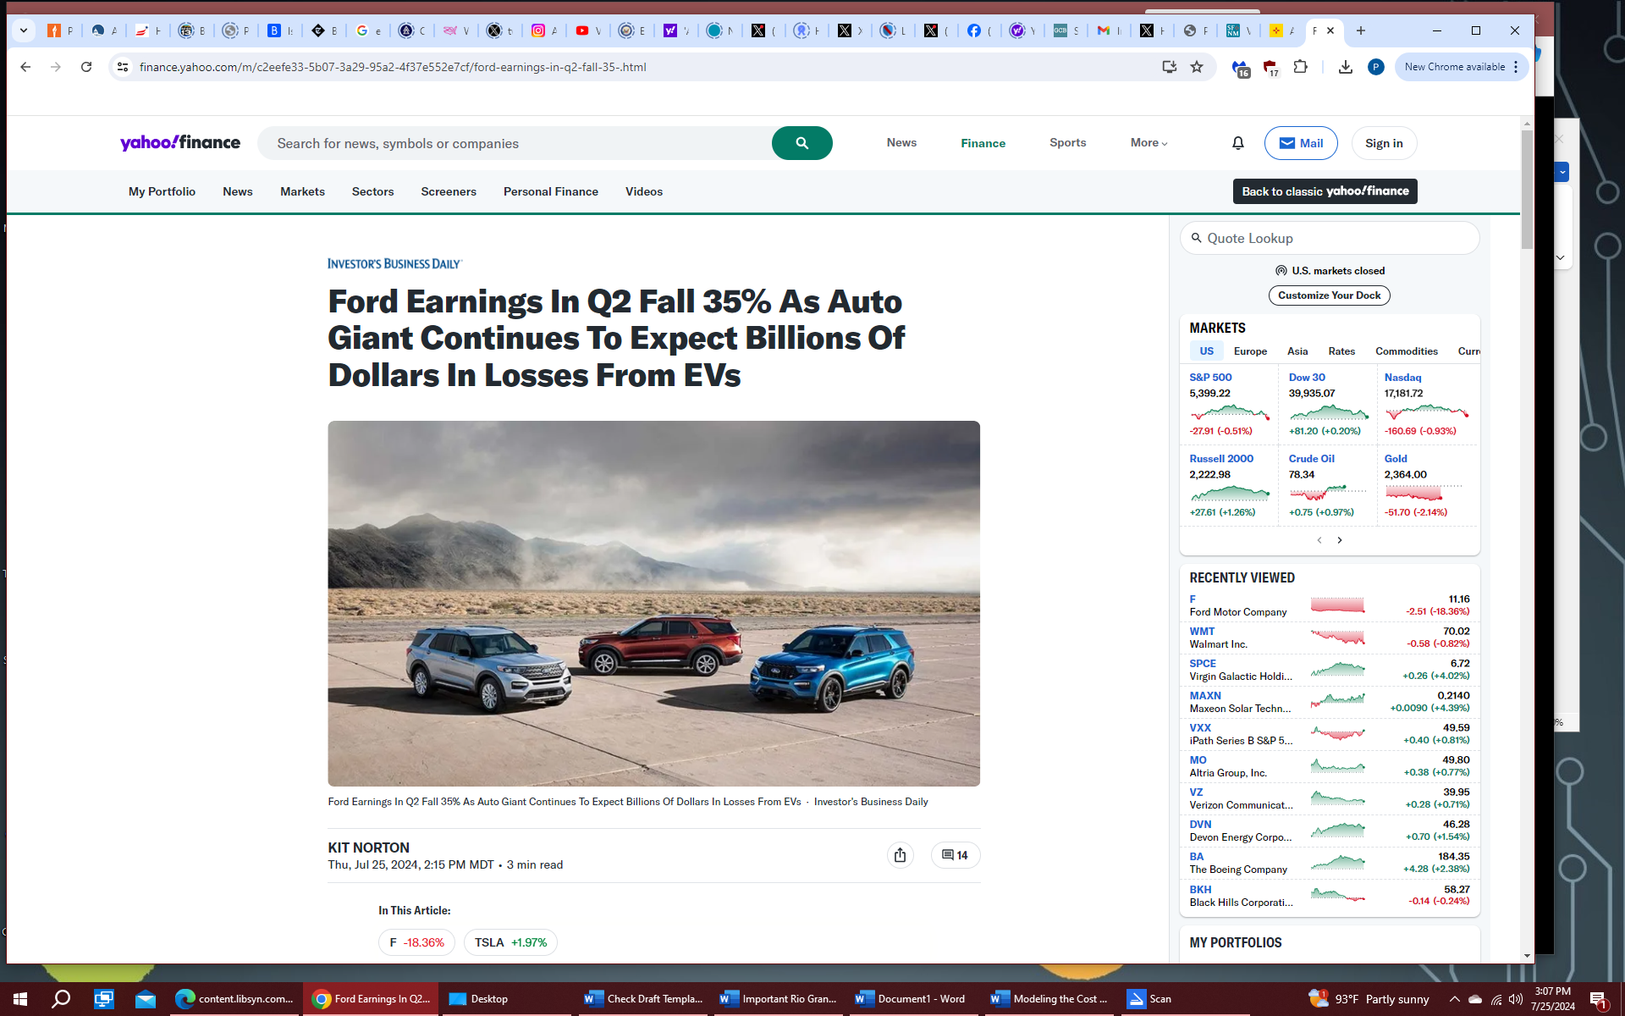Show next markets with right chevron
Viewport: 1625px width, 1016px height.
(1340, 540)
